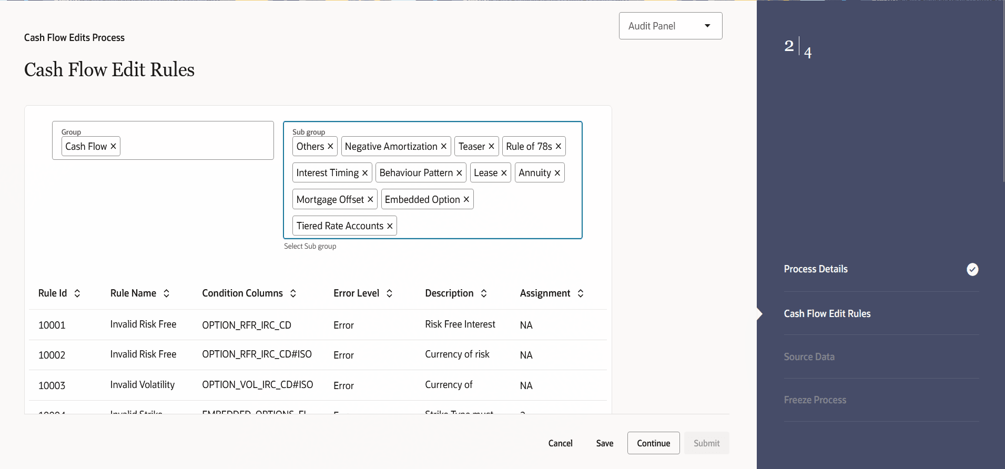The width and height of the screenshot is (1005, 469).
Task: Remove the Tiered Rate Accounts chip
Action: [390, 226]
